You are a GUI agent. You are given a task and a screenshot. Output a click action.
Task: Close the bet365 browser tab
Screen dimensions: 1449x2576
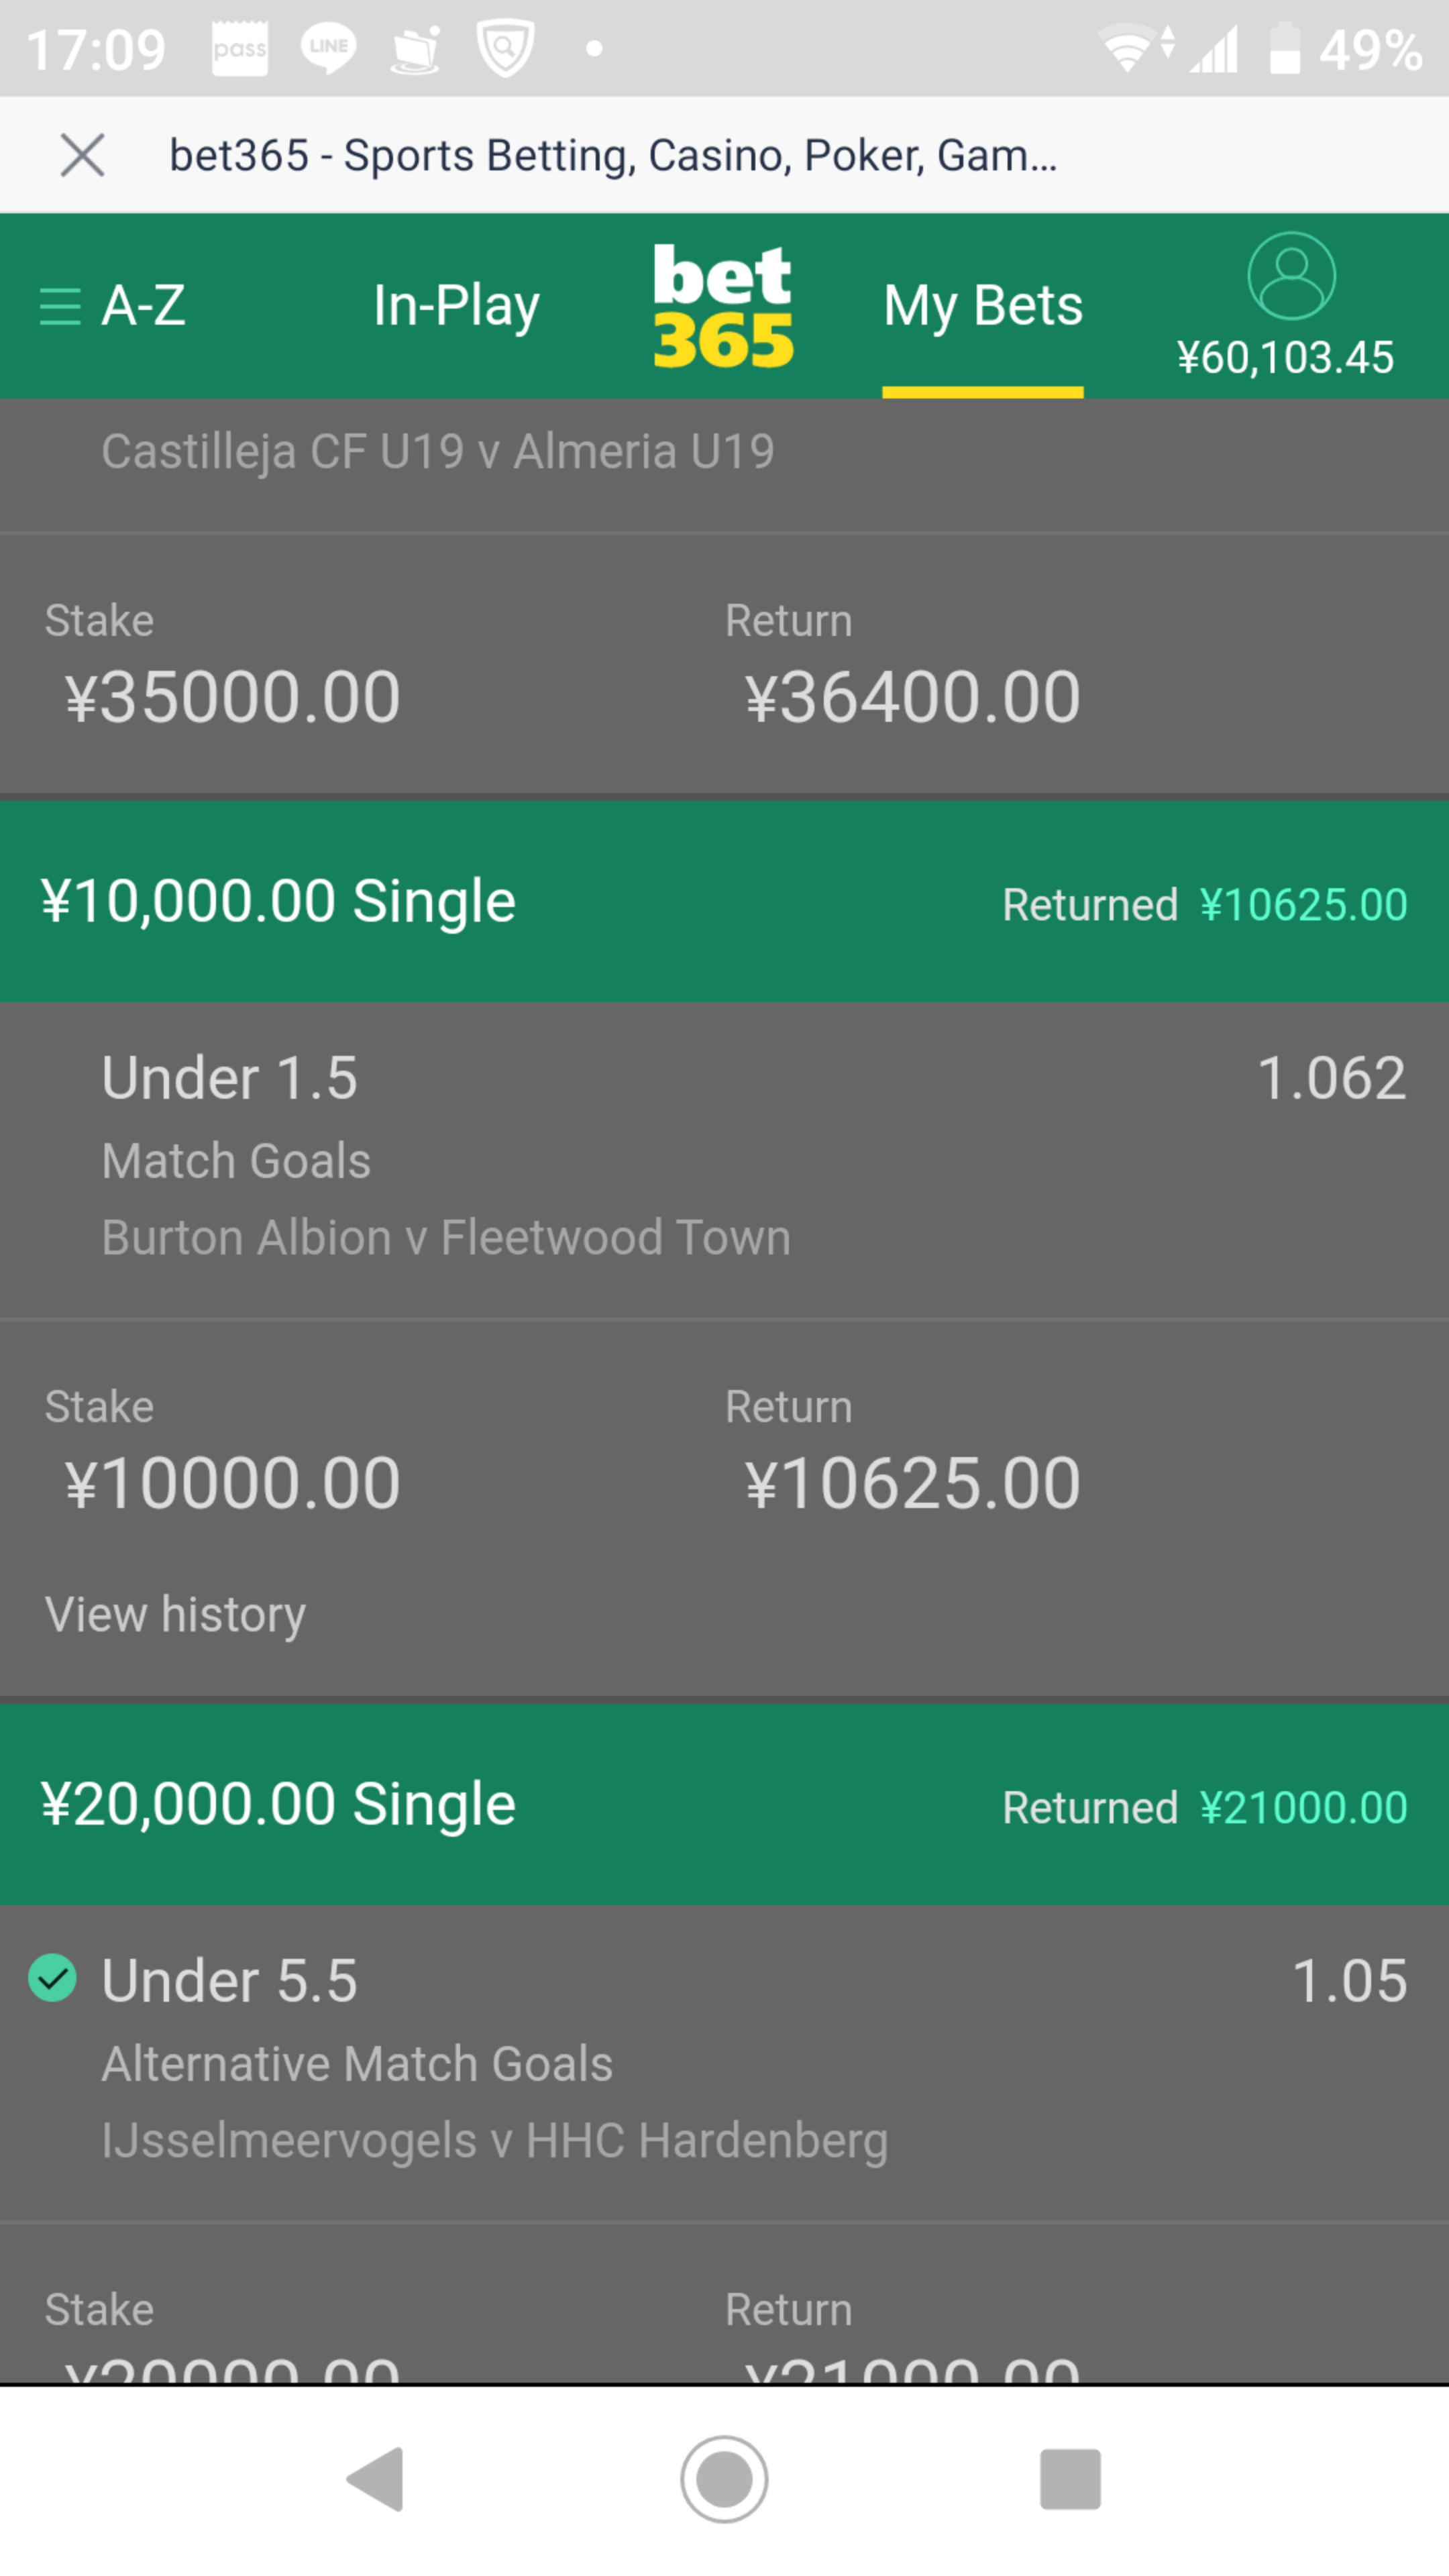point(82,155)
